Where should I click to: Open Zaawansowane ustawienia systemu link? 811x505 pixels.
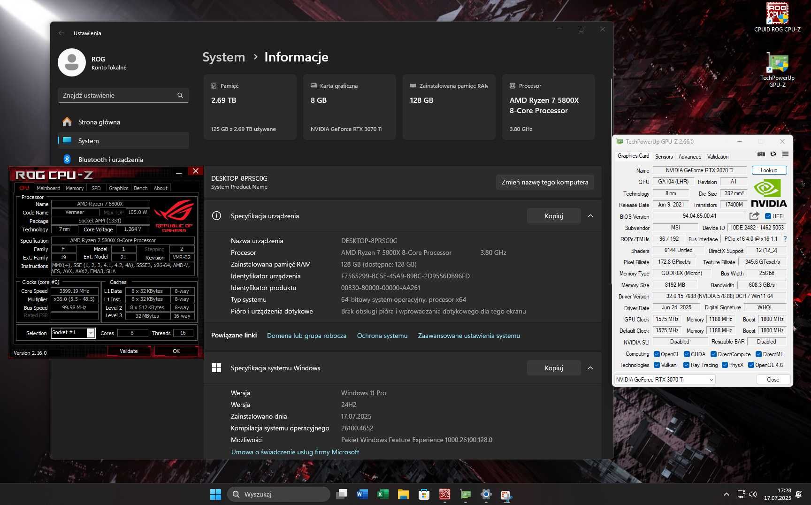click(x=469, y=336)
